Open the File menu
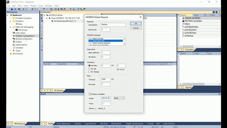The image size is (227, 128). [x=9, y=6]
